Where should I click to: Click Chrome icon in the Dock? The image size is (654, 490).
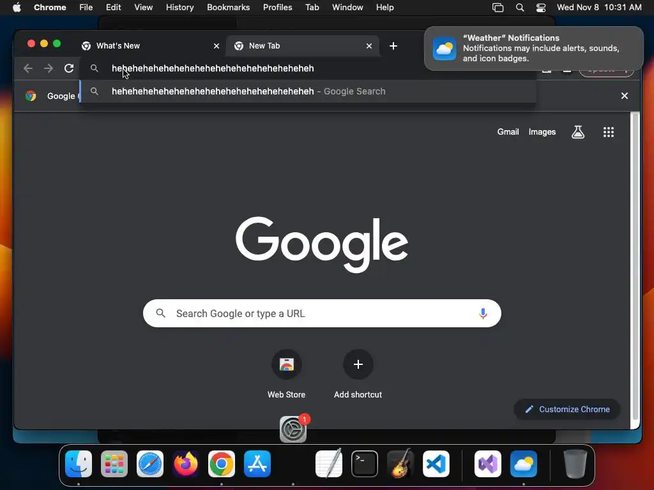(222, 464)
